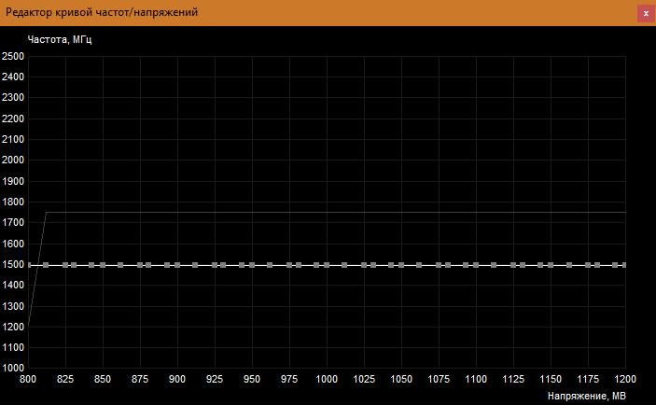Select the curve point at 1100 mV

pyautogui.click(x=476, y=265)
